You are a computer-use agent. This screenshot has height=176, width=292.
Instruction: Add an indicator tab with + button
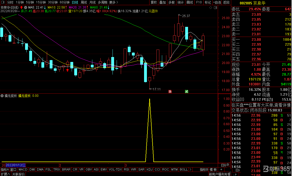click(x=221, y=169)
